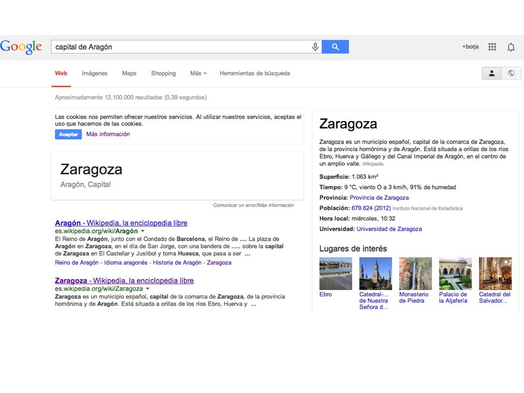
Task: Open Herramientas de búsqueda
Action: [x=255, y=73]
